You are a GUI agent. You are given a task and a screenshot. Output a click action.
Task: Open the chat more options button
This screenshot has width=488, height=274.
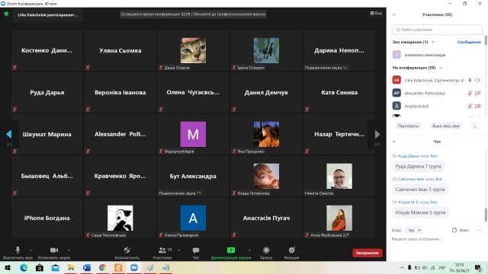(479, 230)
